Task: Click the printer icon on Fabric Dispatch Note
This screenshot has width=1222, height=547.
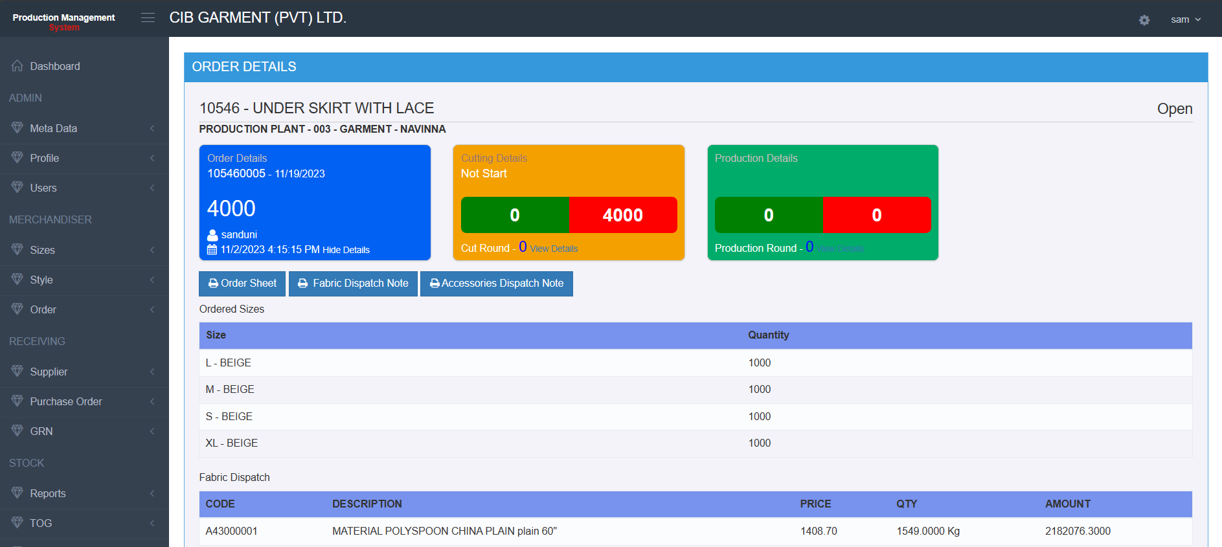Action: pos(302,284)
